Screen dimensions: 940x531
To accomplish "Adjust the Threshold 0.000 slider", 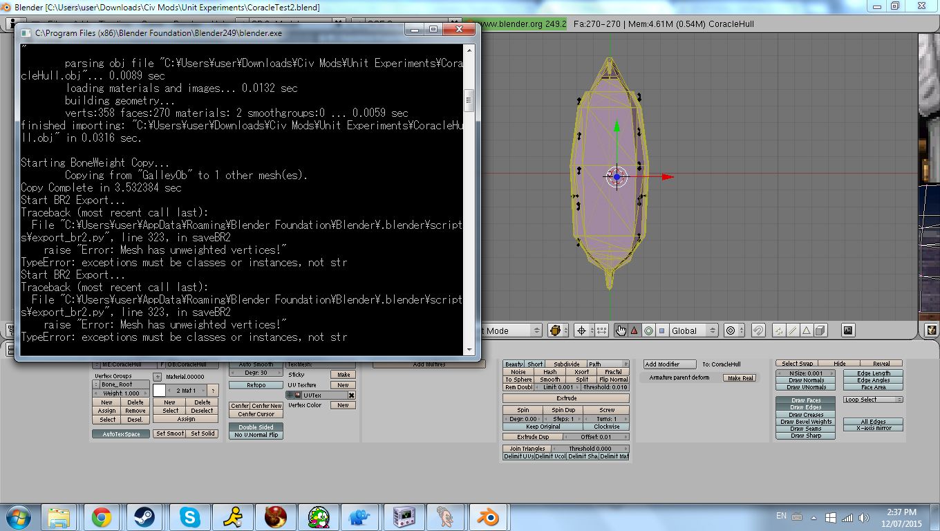I will coord(590,449).
